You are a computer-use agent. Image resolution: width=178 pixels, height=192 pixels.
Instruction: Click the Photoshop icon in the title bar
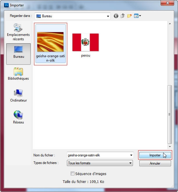click(6, 5)
